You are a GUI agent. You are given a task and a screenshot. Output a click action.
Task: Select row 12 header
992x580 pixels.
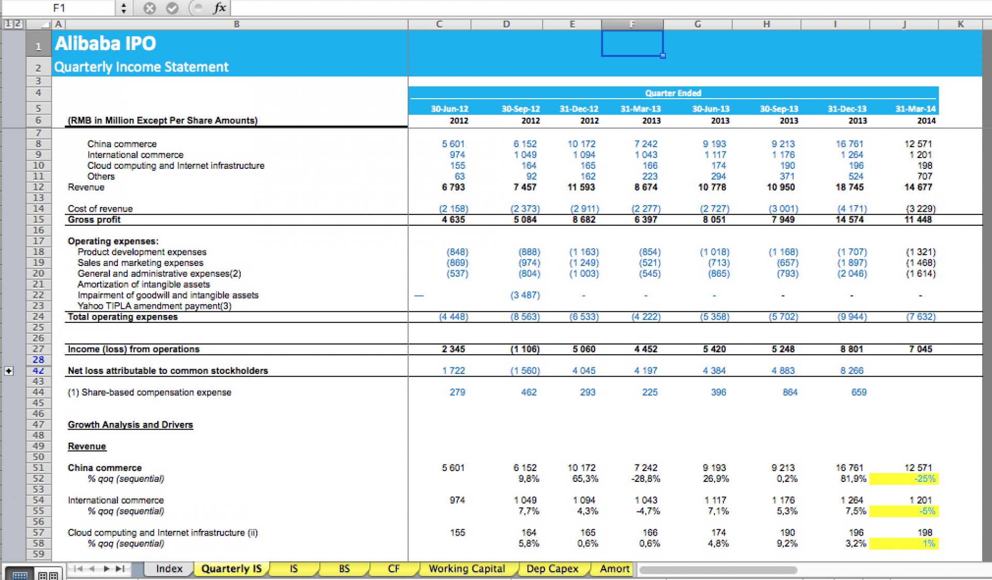[39, 187]
